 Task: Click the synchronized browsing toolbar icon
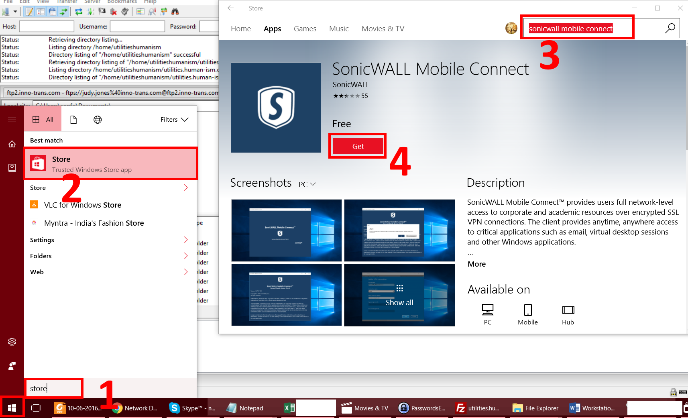164,11
